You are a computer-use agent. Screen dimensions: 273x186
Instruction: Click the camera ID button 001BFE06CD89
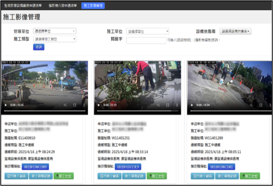pos(38,167)
